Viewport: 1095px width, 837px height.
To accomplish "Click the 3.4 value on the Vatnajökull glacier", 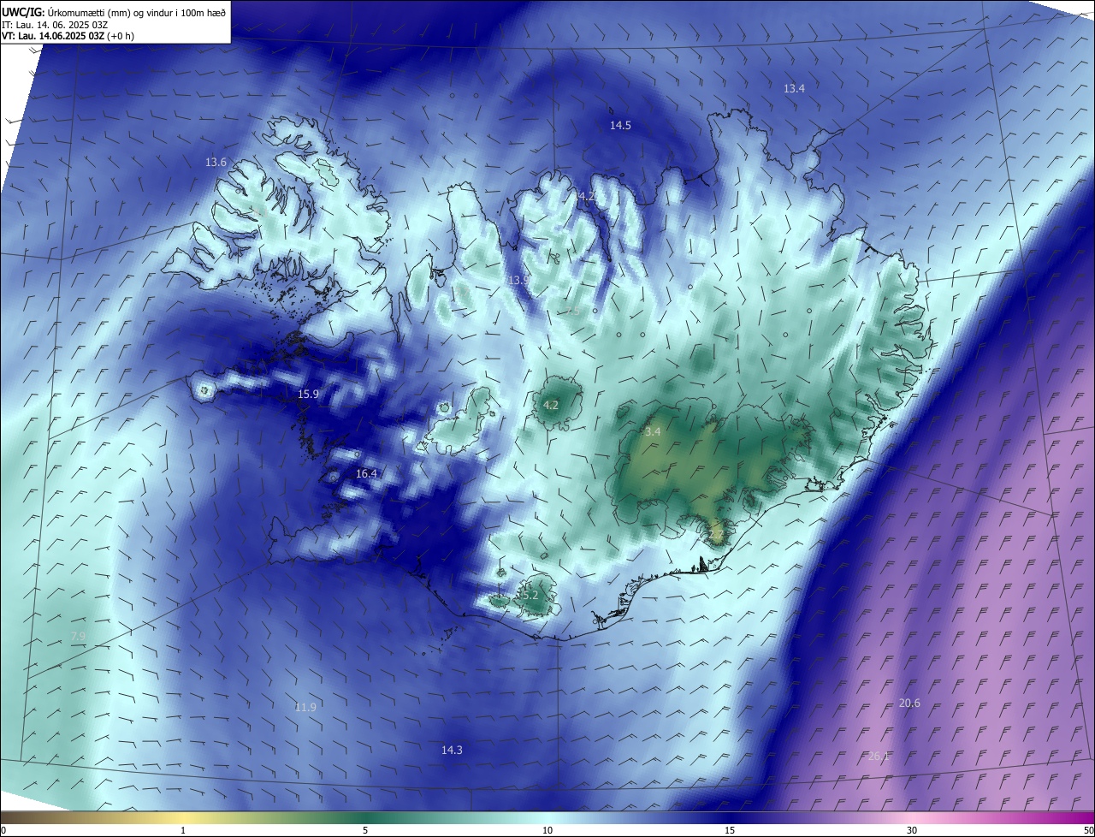I will pos(653,432).
